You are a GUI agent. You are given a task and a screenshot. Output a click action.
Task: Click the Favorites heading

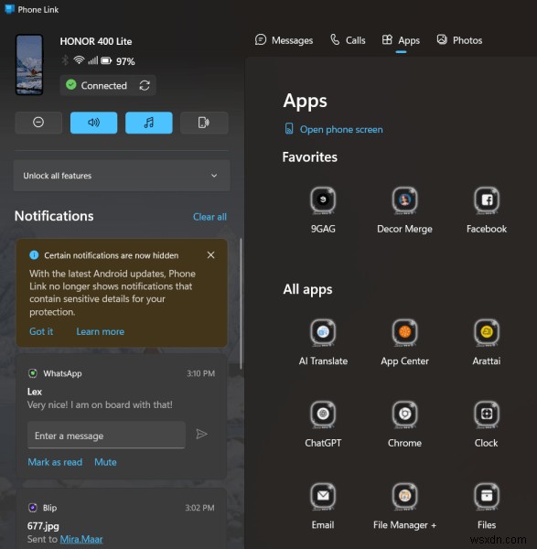click(310, 157)
